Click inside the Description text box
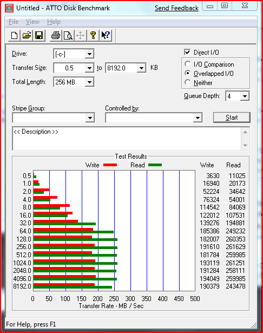Screen dimensions: 263x333 point(127,139)
